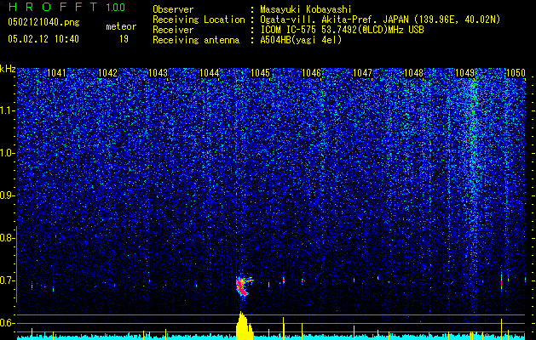Click the Receiving Location field label
Screen dimensions: 536x340
point(199,20)
